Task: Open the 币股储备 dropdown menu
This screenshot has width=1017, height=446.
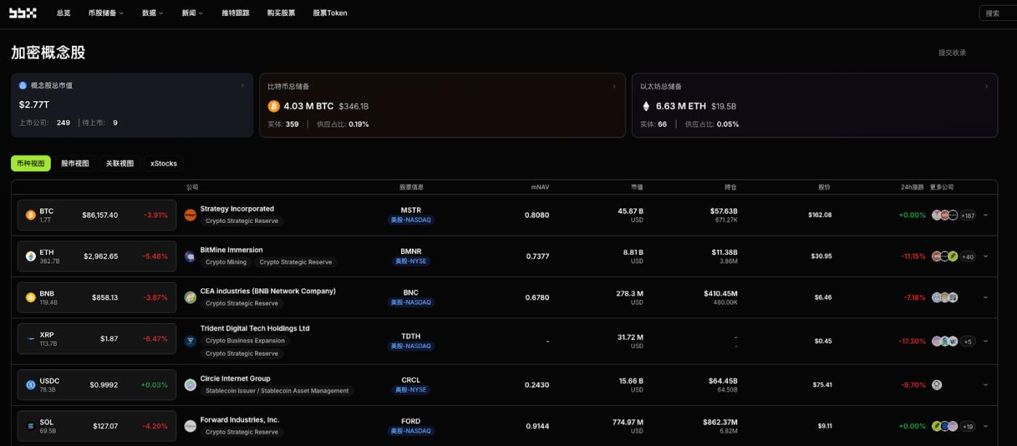Action: tap(105, 13)
